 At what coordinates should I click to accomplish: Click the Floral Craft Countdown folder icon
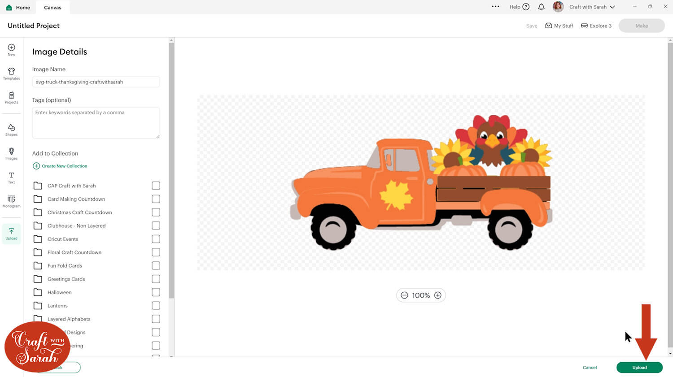click(x=38, y=252)
